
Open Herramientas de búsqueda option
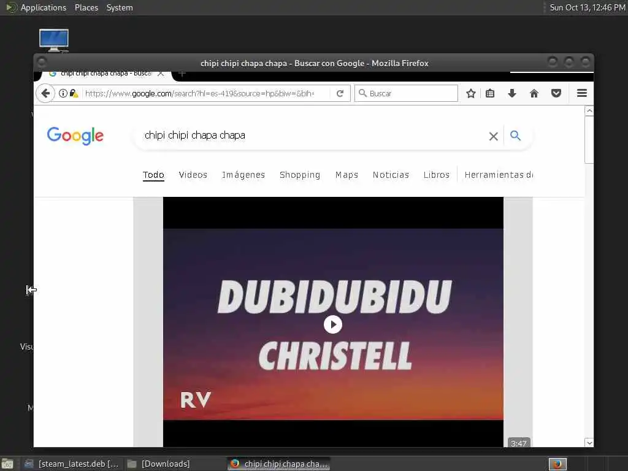coord(499,175)
